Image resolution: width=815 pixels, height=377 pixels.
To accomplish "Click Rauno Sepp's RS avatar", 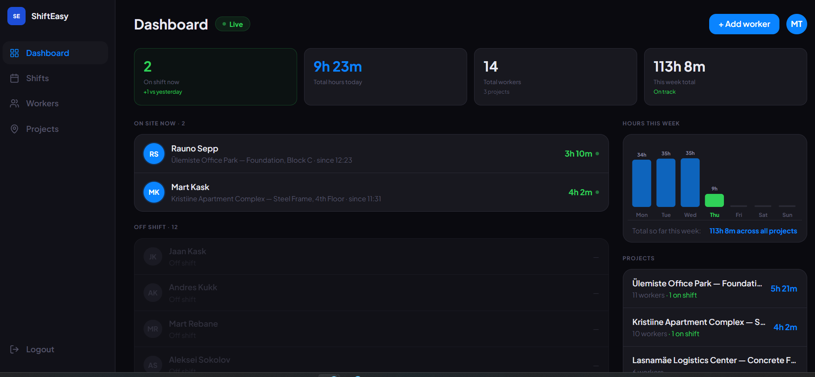I will pyautogui.click(x=154, y=154).
